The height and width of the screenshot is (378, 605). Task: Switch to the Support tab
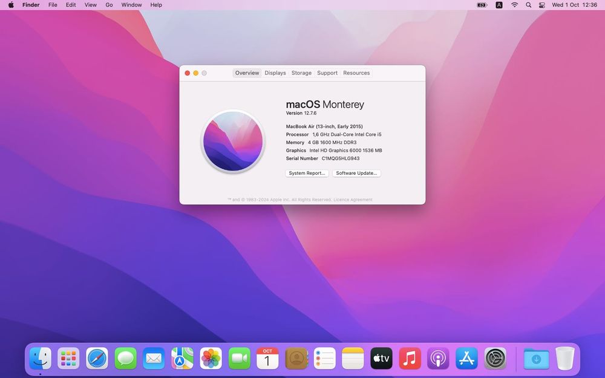point(327,73)
